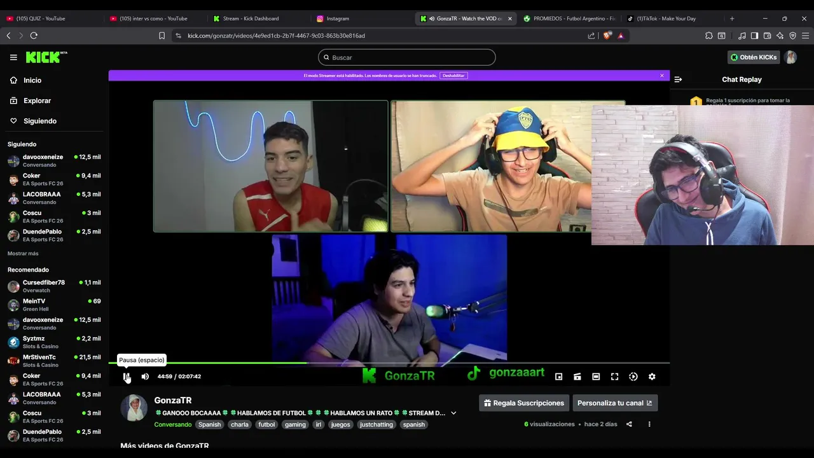Open the Kick hamburger menu
The image size is (814, 458).
click(13, 57)
